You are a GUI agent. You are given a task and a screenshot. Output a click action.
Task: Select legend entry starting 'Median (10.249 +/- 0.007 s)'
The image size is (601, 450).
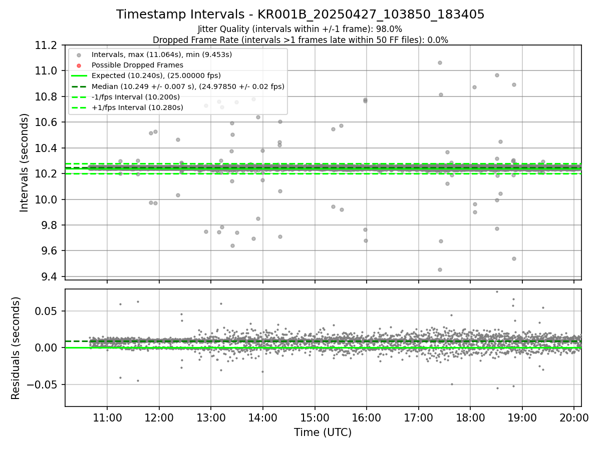188,86
